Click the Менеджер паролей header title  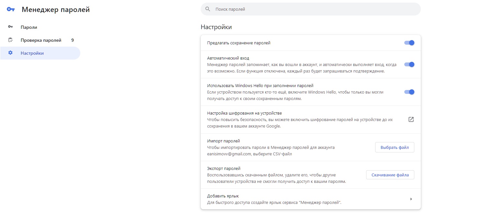coord(56,10)
